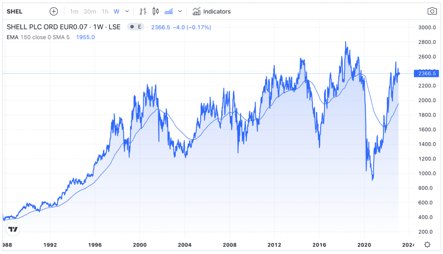This screenshot has height=254, width=443.
Task: Open the Indicators dialog
Action: [217, 11]
